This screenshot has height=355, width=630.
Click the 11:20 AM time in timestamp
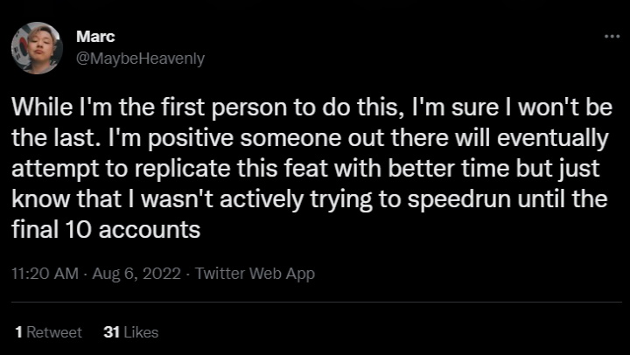(x=40, y=273)
